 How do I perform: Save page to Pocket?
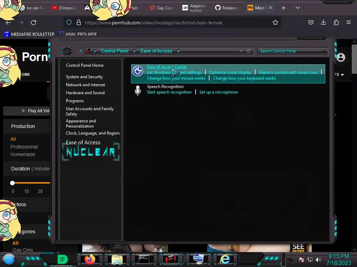coord(311,22)
